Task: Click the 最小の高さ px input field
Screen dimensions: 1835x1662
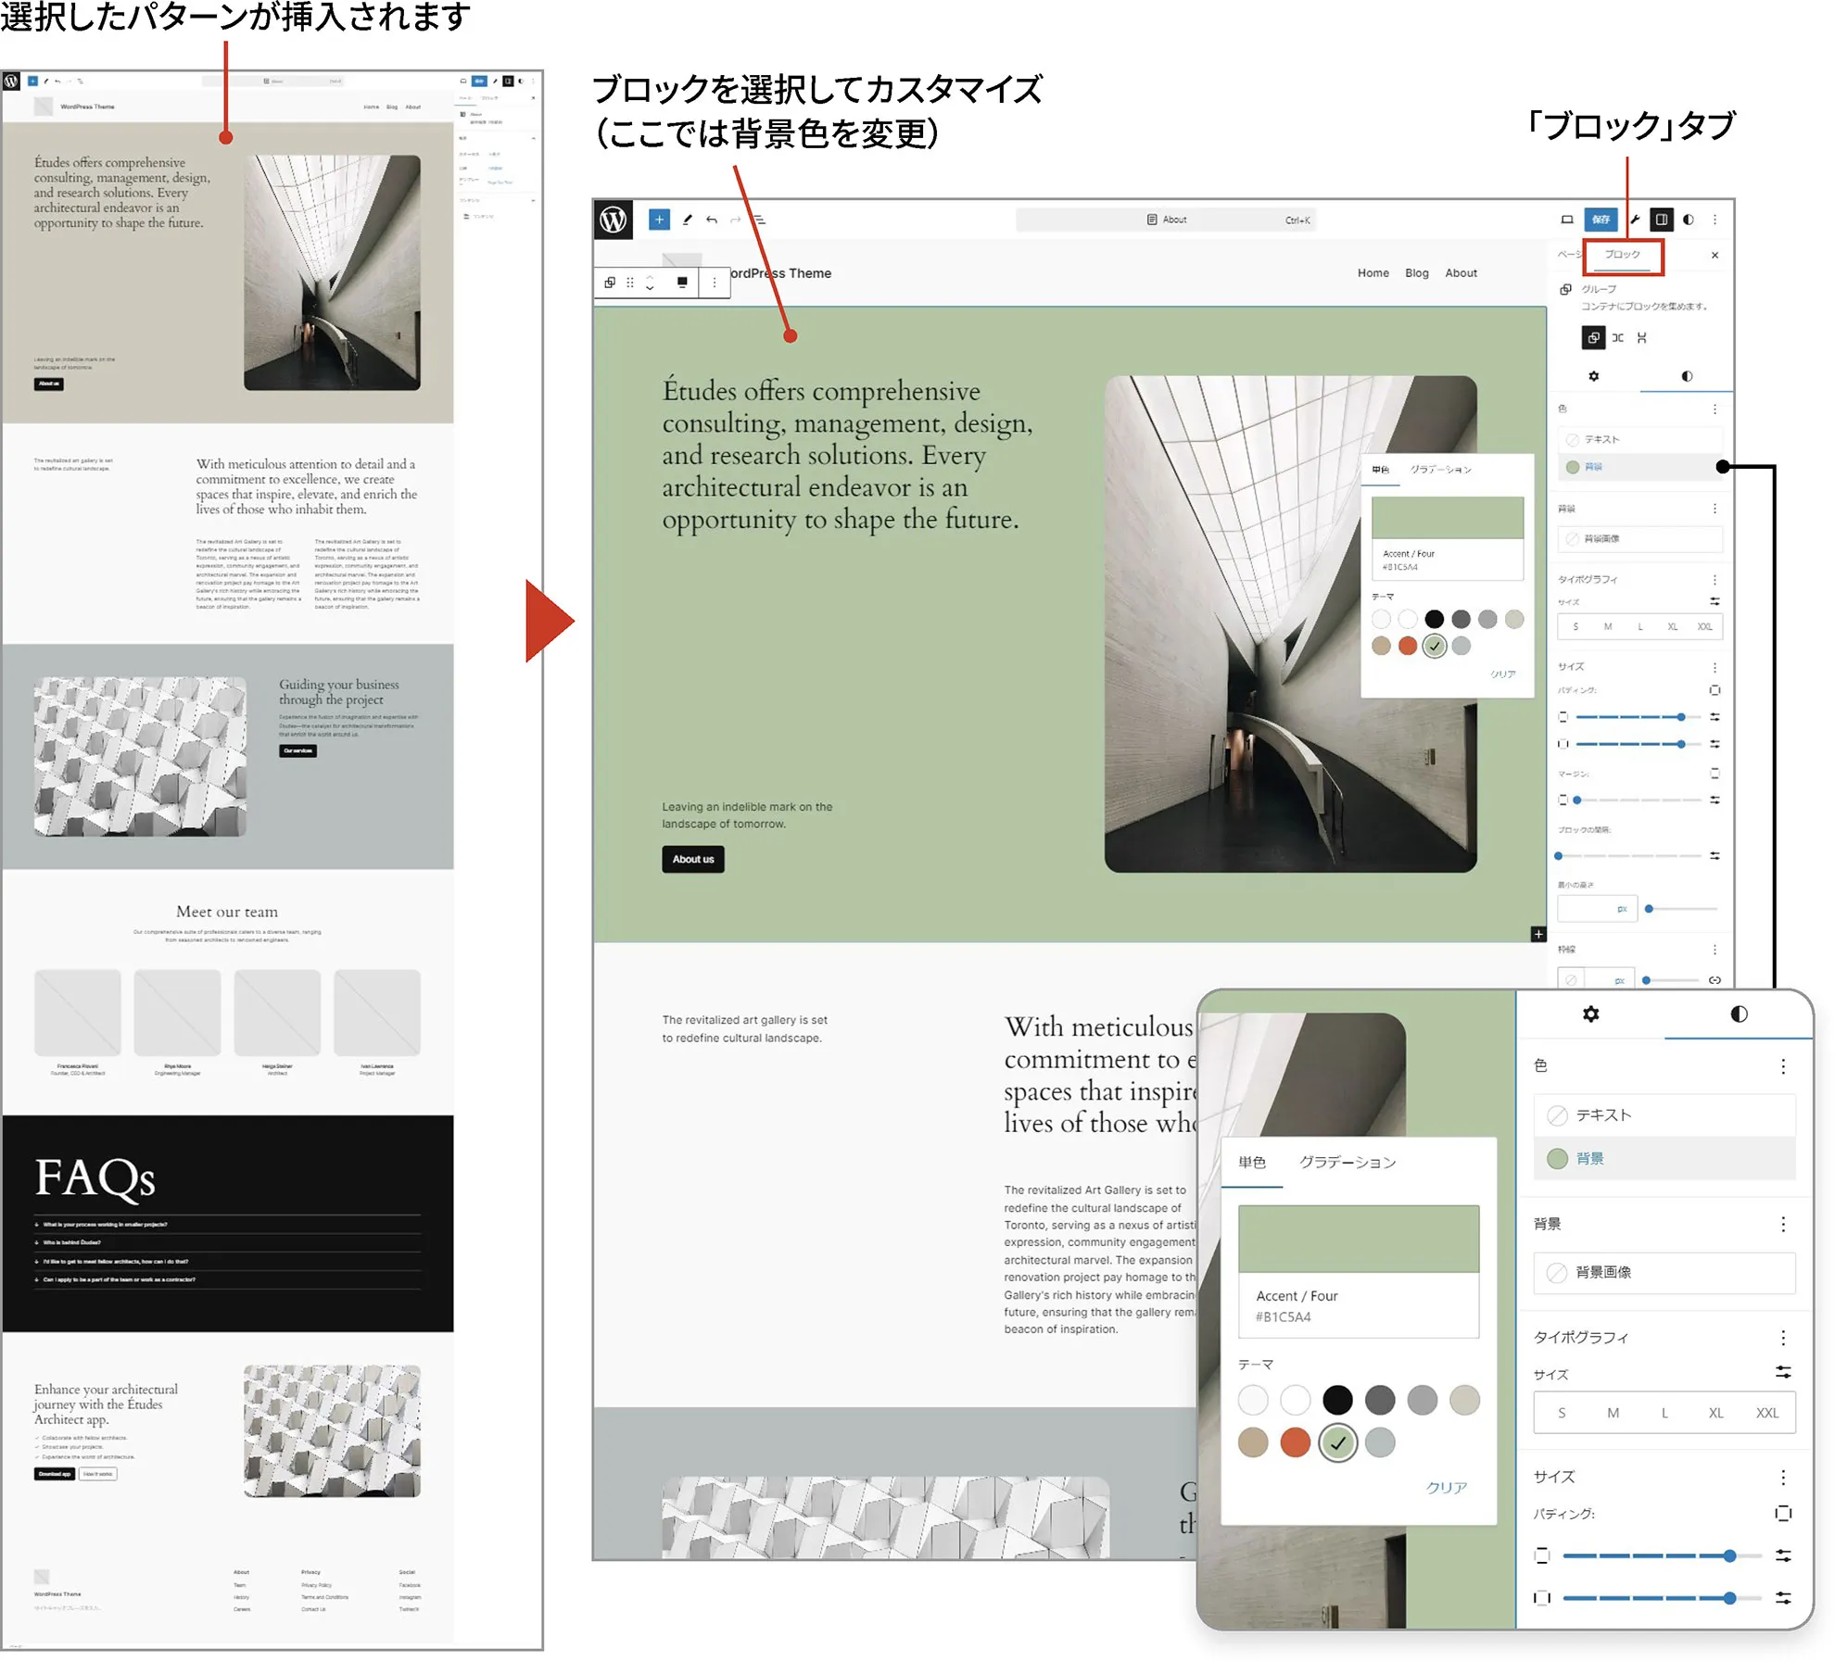Action: 1589,909
